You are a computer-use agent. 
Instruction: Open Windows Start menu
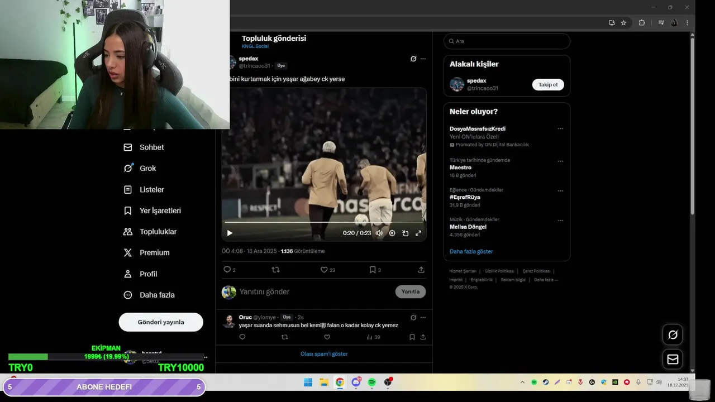[308, 382]
